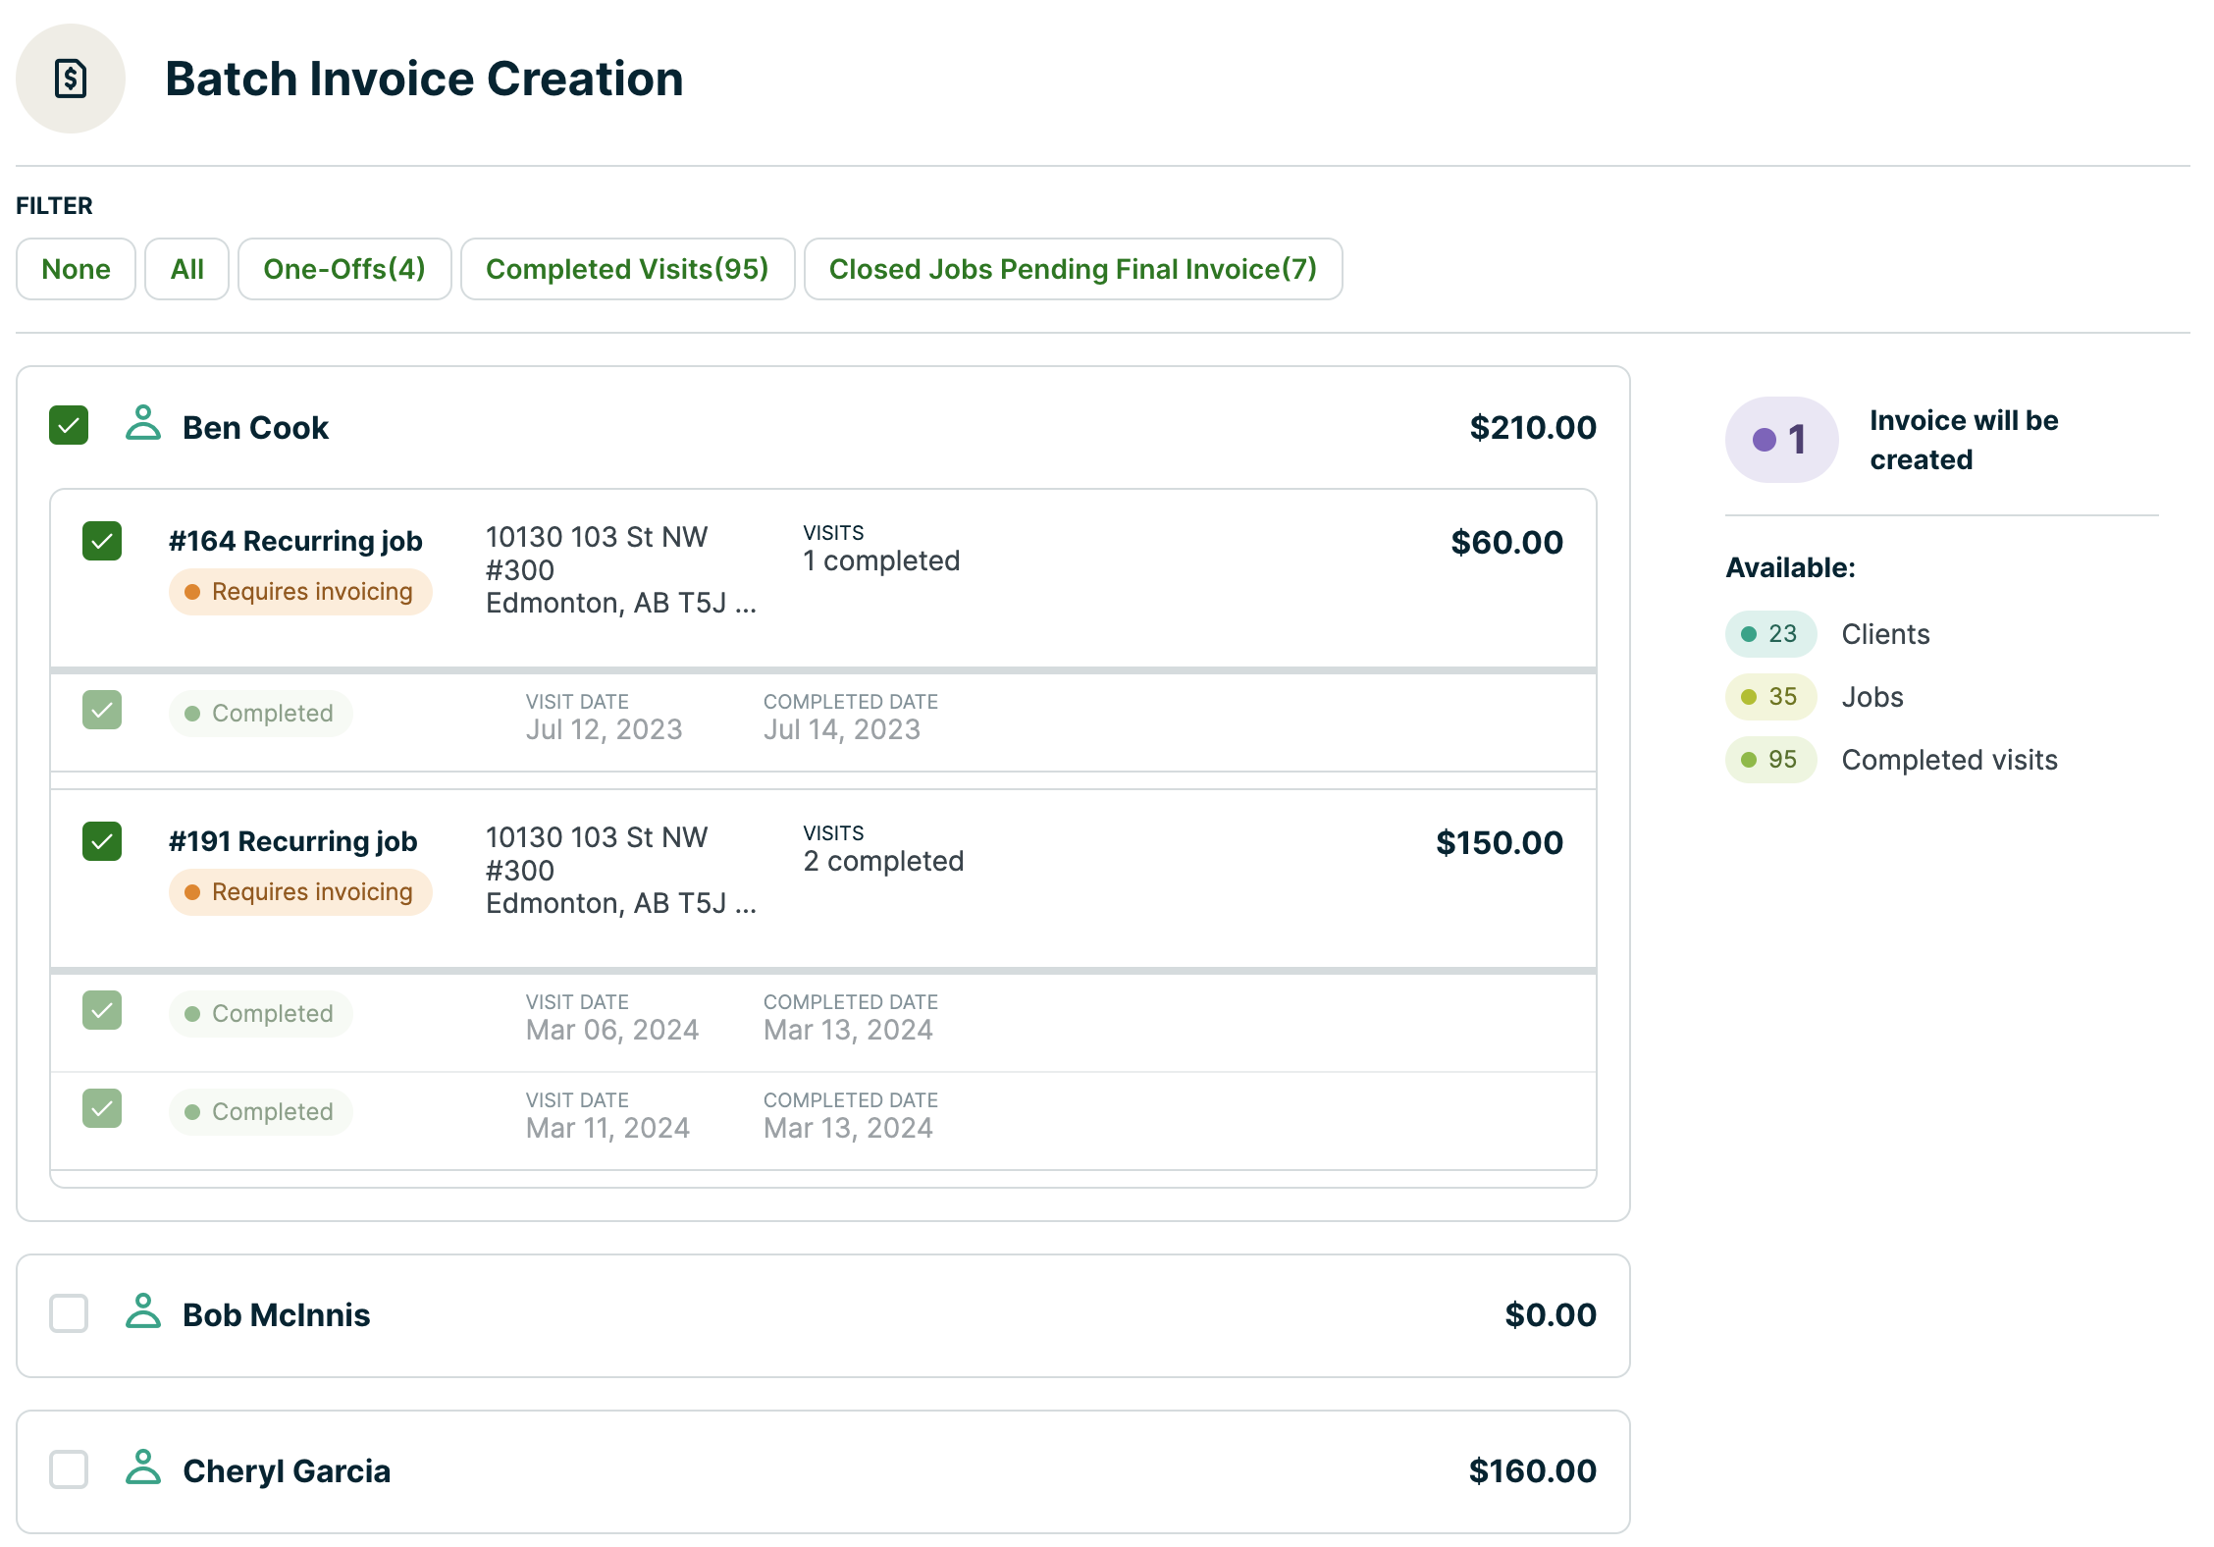Uncheck job #164 Recurring job checkbox
The image size is (2214, 1547).
(102, 541)
